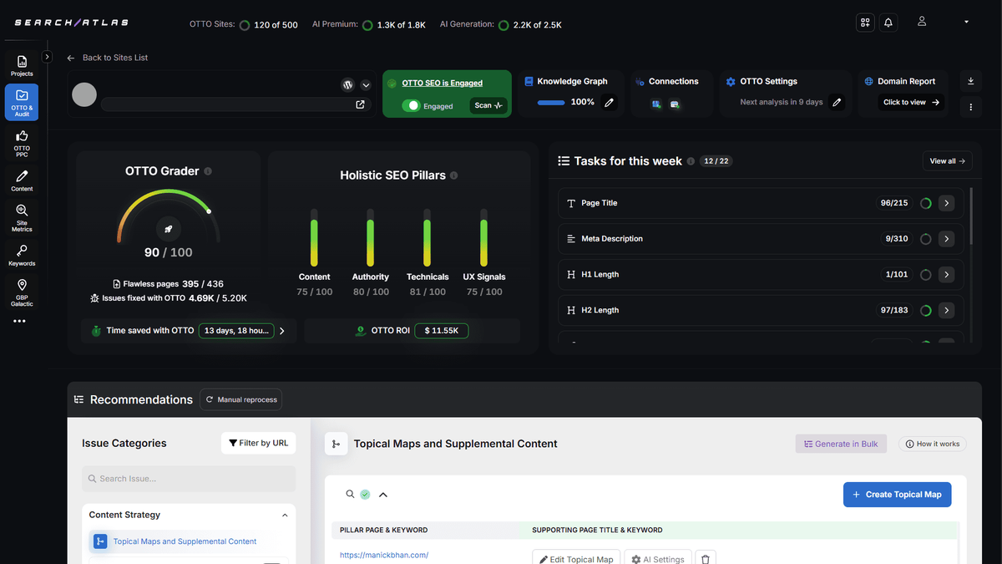Open the manickbhan.com pillar page link
This screenshot has width=1002, height=564.
[384, 555]
